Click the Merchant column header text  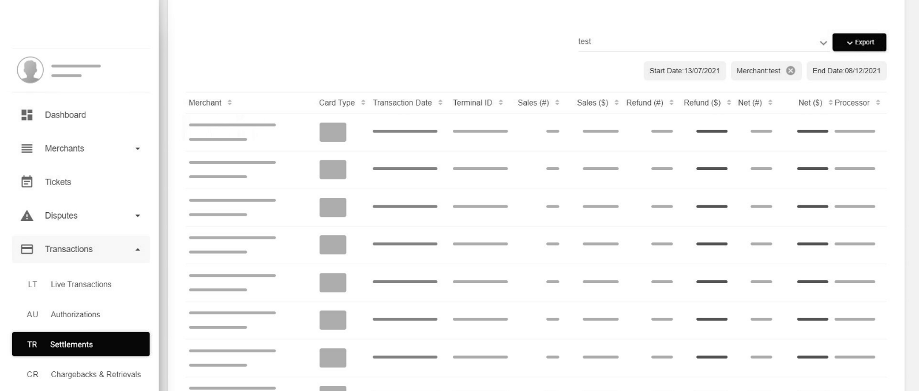(205, 103)
